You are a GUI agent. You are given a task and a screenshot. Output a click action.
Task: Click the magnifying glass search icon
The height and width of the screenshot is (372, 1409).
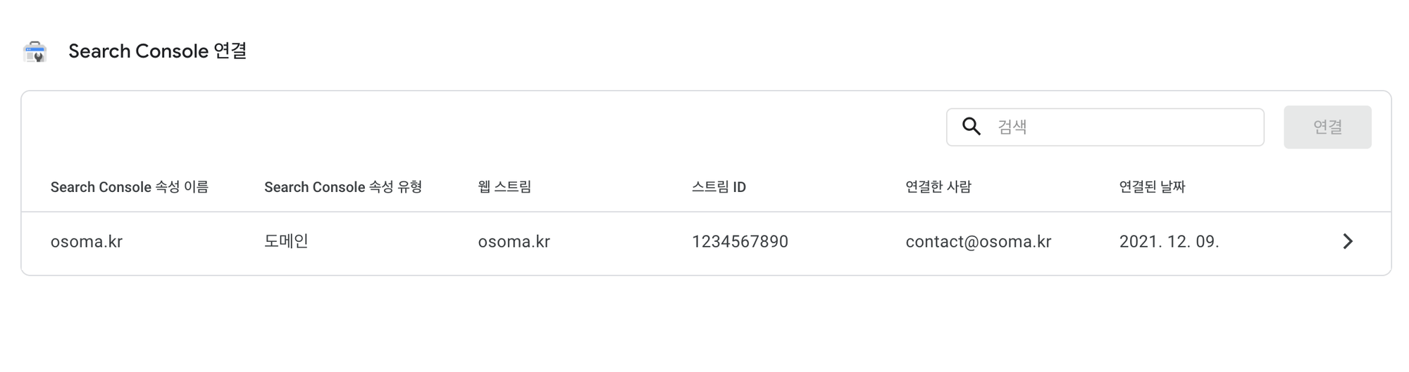coord(972,127)
